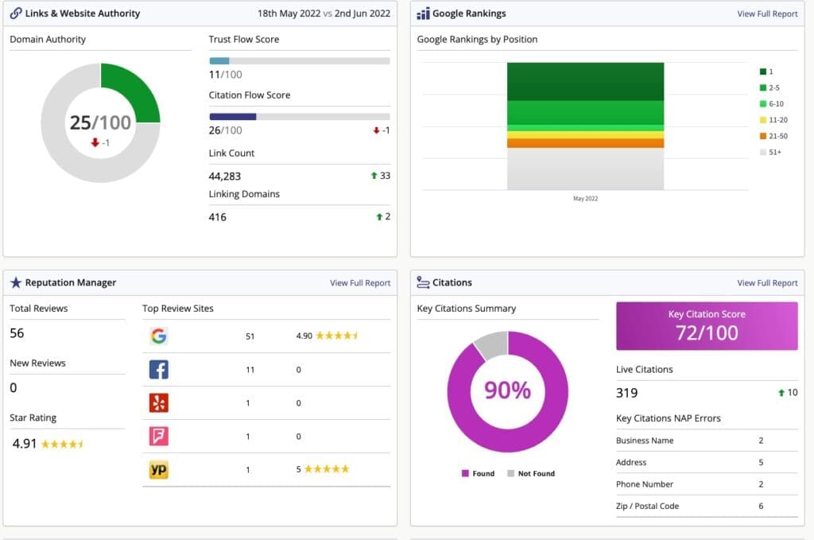Viewport: 814px width, 540px height.
Task: Click the dark green segment of rankings bar
Action: click(x=586, y=82)
